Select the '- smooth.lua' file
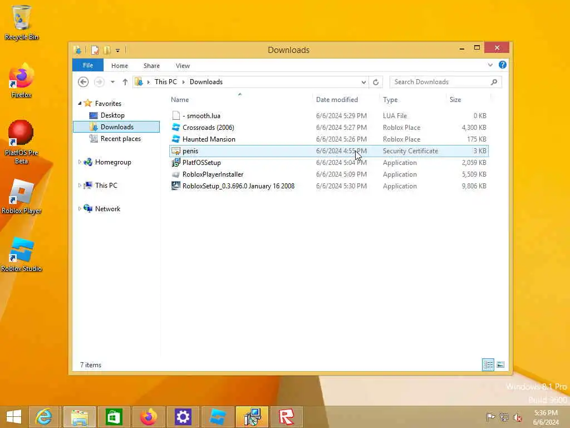The image size is (570, 428). (328, 116)
